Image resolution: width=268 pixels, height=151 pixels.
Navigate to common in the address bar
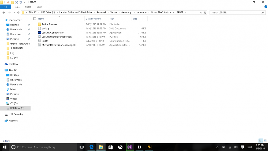[x=142, y=13]
